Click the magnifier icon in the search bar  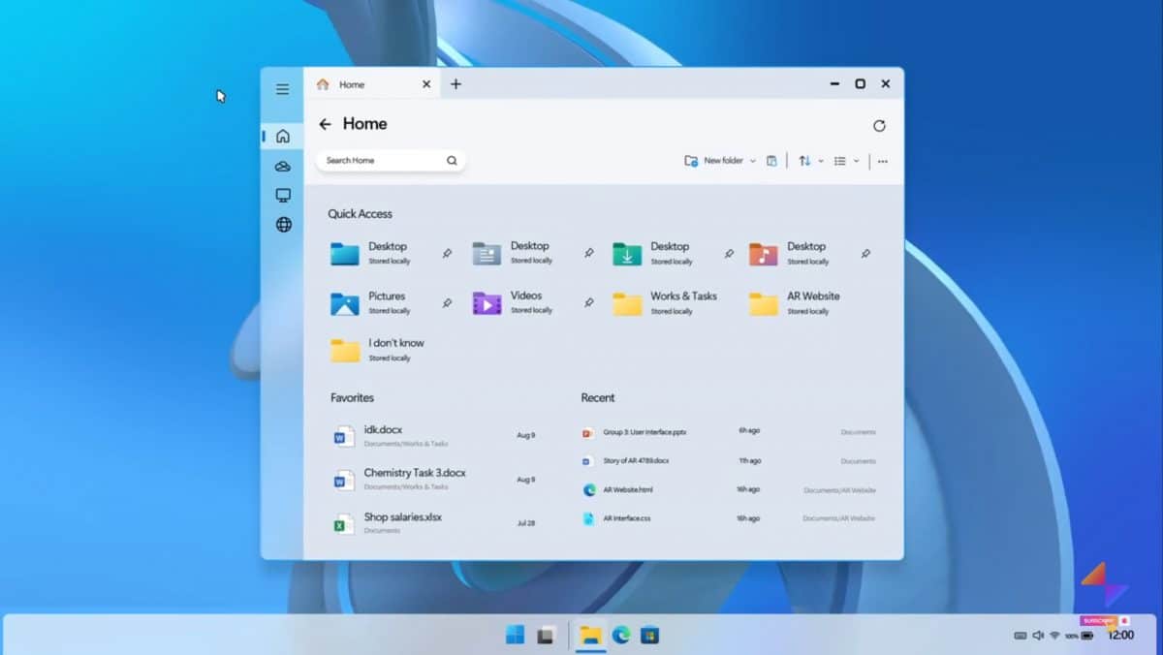pos(452,160)
